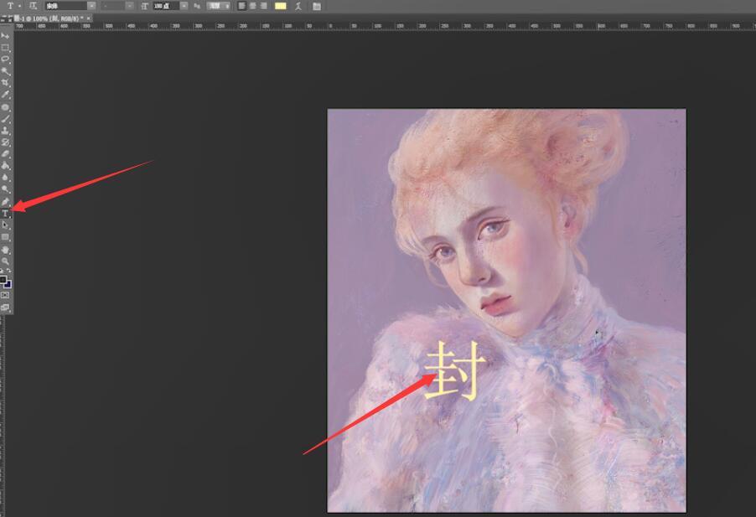756x517 pixels.
Task: Toggle Quick Mask mode
Action: click(x=5, y=295)
